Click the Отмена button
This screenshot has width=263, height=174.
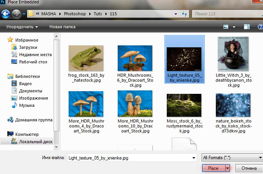click(x=249, y=168)
